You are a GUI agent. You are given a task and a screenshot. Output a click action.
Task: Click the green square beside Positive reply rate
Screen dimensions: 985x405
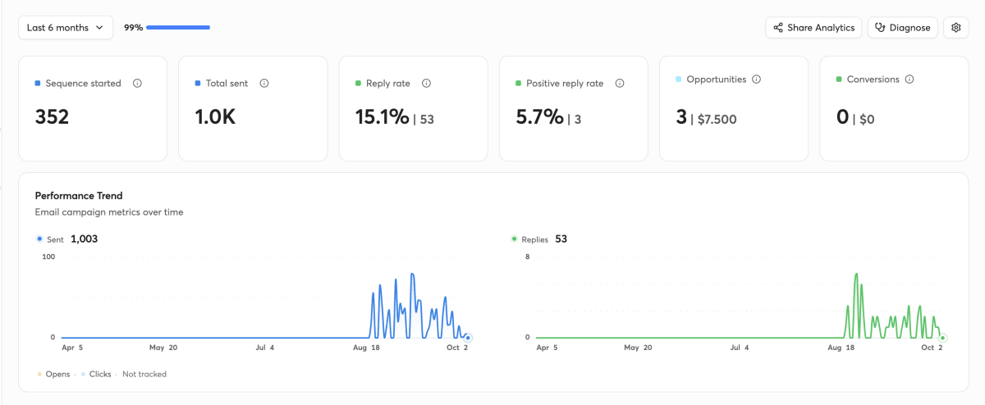click(518, 83)
